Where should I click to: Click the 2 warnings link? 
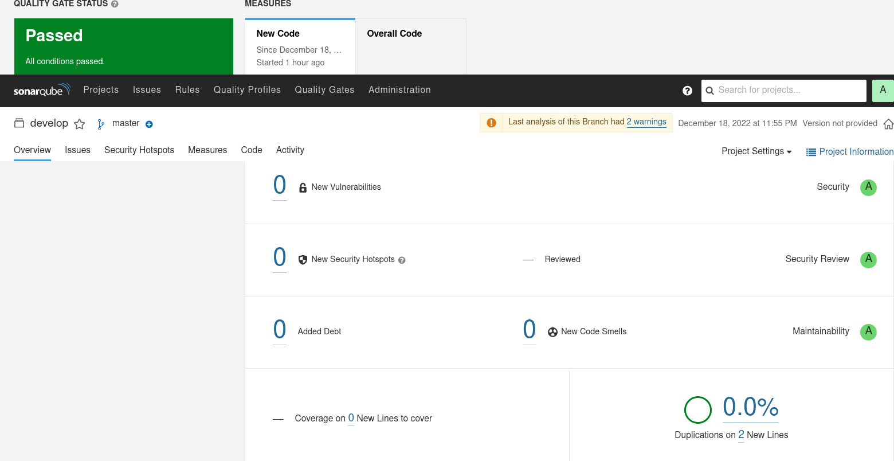646,122
